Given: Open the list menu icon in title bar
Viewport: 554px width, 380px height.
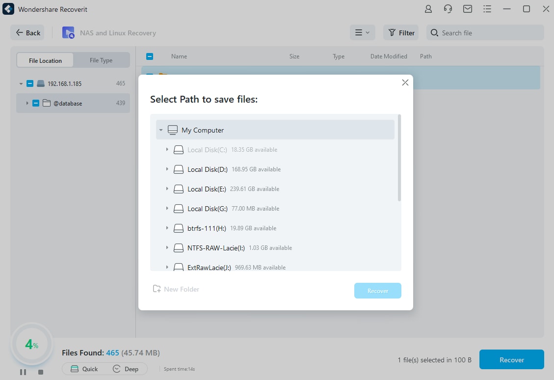Looking at the screenshot, I should click(487, 9).
